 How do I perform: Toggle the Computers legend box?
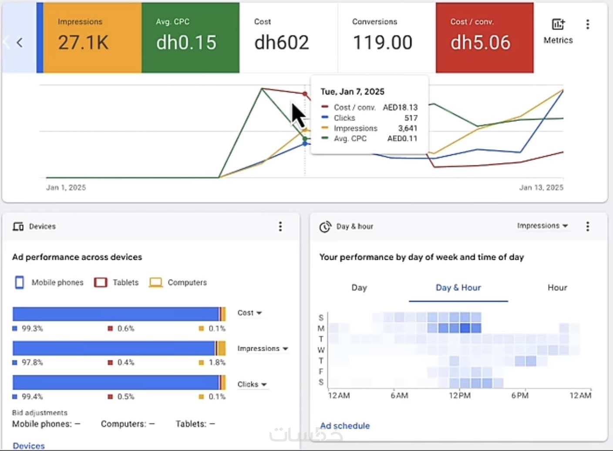155,282
